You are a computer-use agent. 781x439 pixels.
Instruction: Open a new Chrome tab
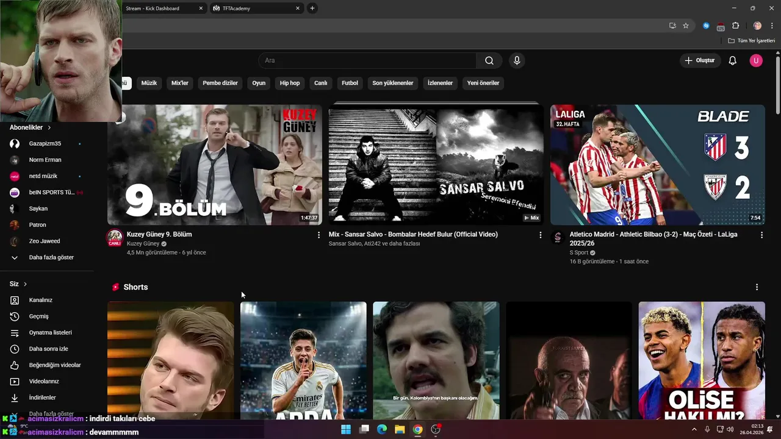point(312,8)
